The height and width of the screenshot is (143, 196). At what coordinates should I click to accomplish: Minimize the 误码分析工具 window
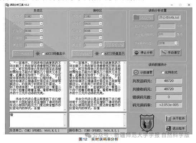(x=172, y=5)
